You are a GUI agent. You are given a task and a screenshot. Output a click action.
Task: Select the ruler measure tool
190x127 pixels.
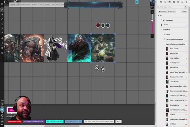(2, 33)
